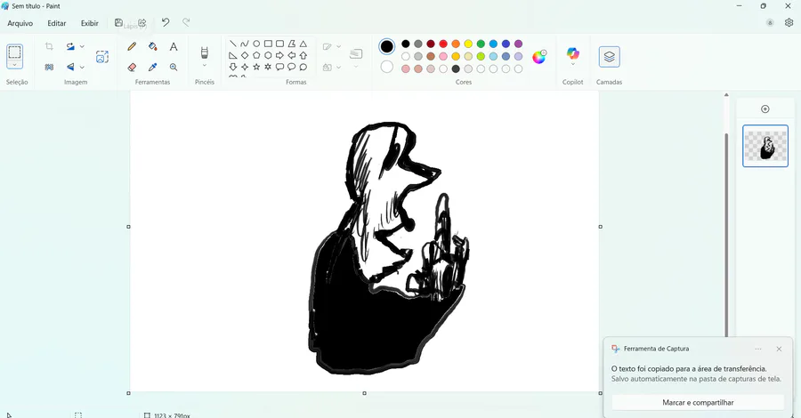The image size is (801, 418).
Task: Click Marcar e compartilhar button
Action: click(698, 402)
